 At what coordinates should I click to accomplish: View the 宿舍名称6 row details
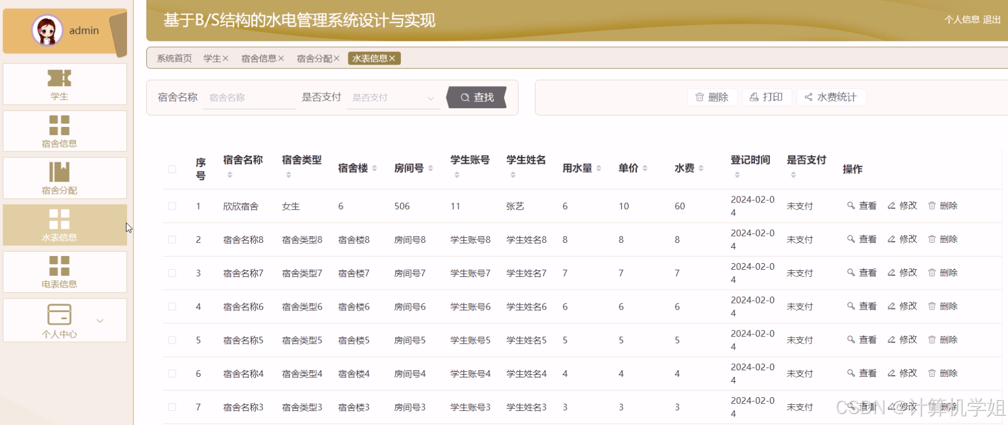click(x=862, y=306)
